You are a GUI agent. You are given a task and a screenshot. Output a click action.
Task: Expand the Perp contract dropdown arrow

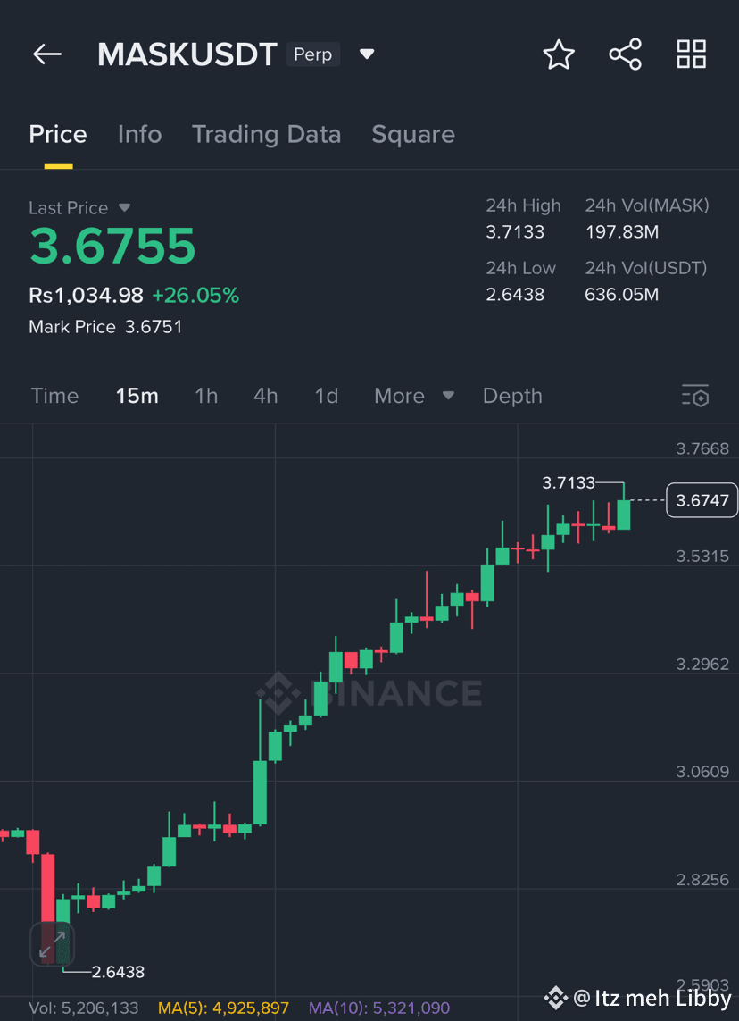367,54
